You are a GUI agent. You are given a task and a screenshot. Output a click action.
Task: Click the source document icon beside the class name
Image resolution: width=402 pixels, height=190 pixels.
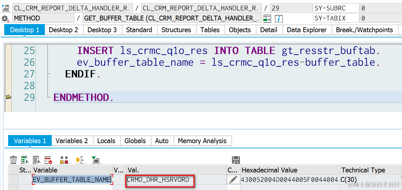pos(6,8)
